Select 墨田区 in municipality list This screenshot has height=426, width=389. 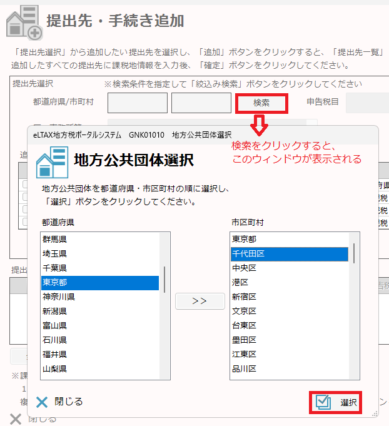[290, 340]
